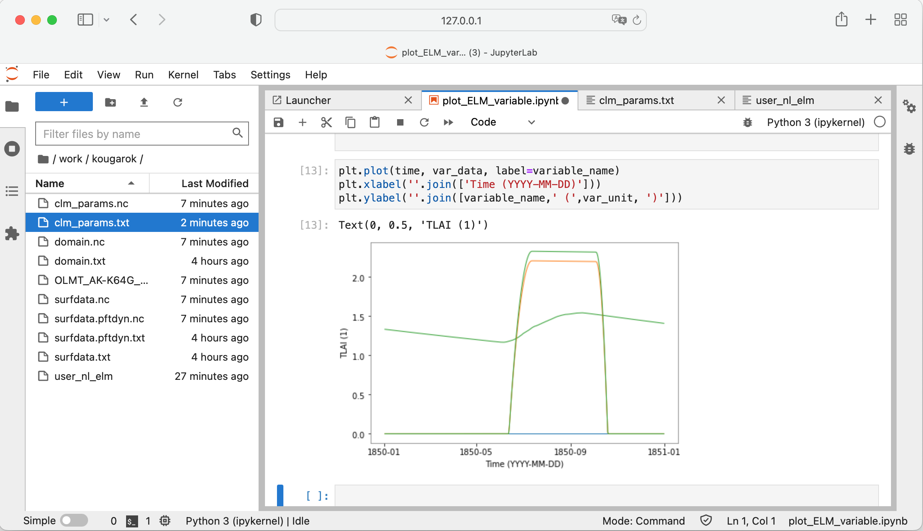Open Running Terminals and Kernels sidebar
The height and width of the screenshot is (531, 923).
tap(12, 149)
